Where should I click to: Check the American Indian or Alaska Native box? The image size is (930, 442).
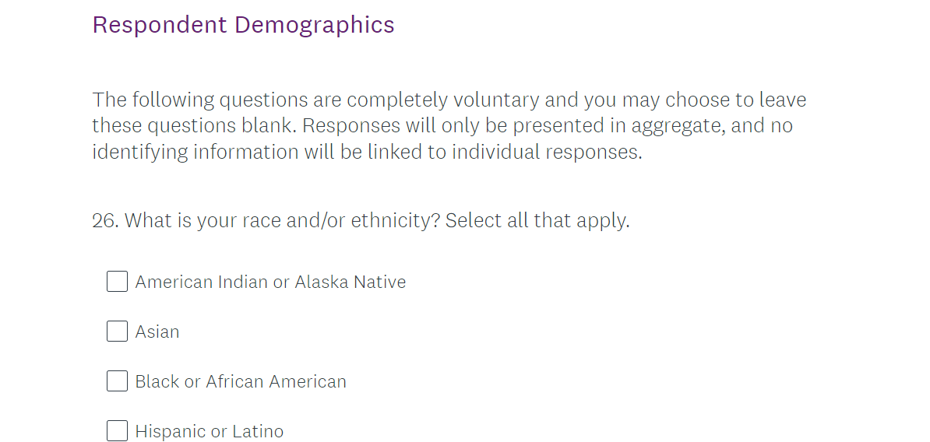coord(117,282)
